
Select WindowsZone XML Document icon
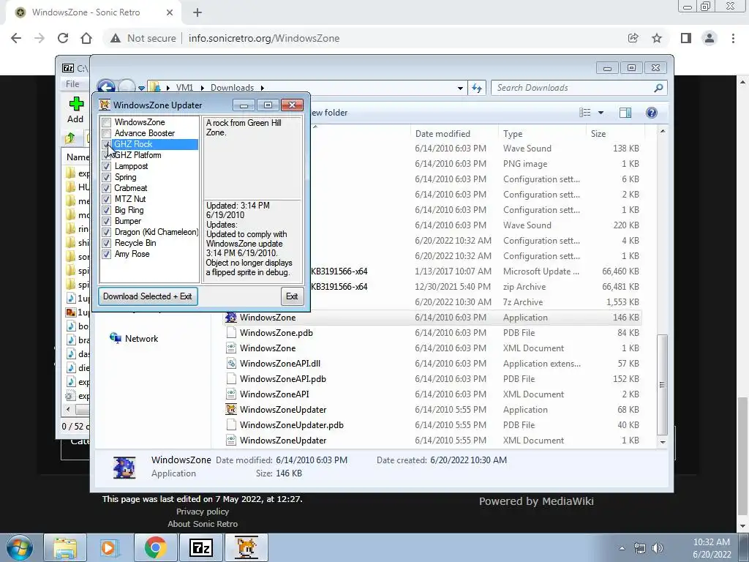point(231,348)
